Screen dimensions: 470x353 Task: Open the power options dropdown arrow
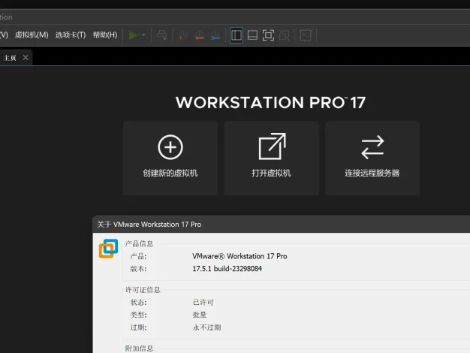(x=143, y=35)
